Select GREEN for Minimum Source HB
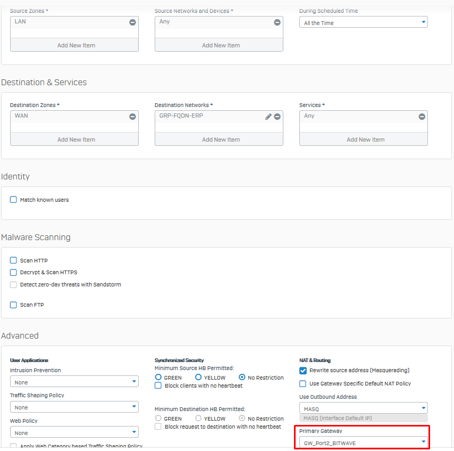 point(158,377)
